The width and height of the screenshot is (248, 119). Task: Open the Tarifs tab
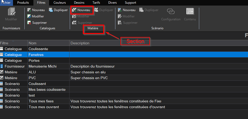(x=96, y=3)
